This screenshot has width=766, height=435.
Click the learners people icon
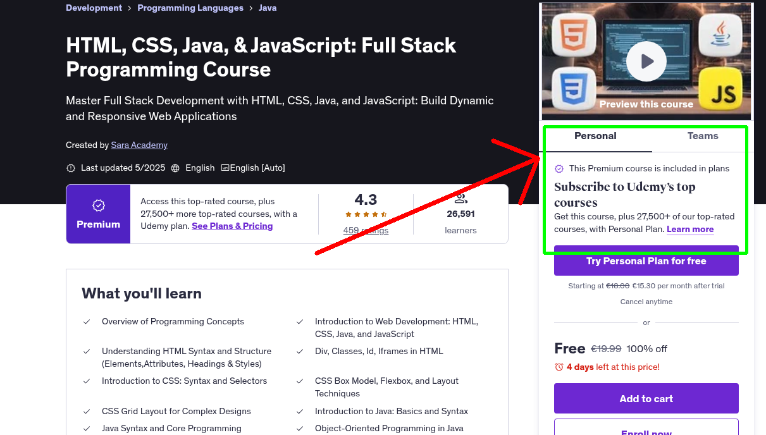(x=460, y=199)
